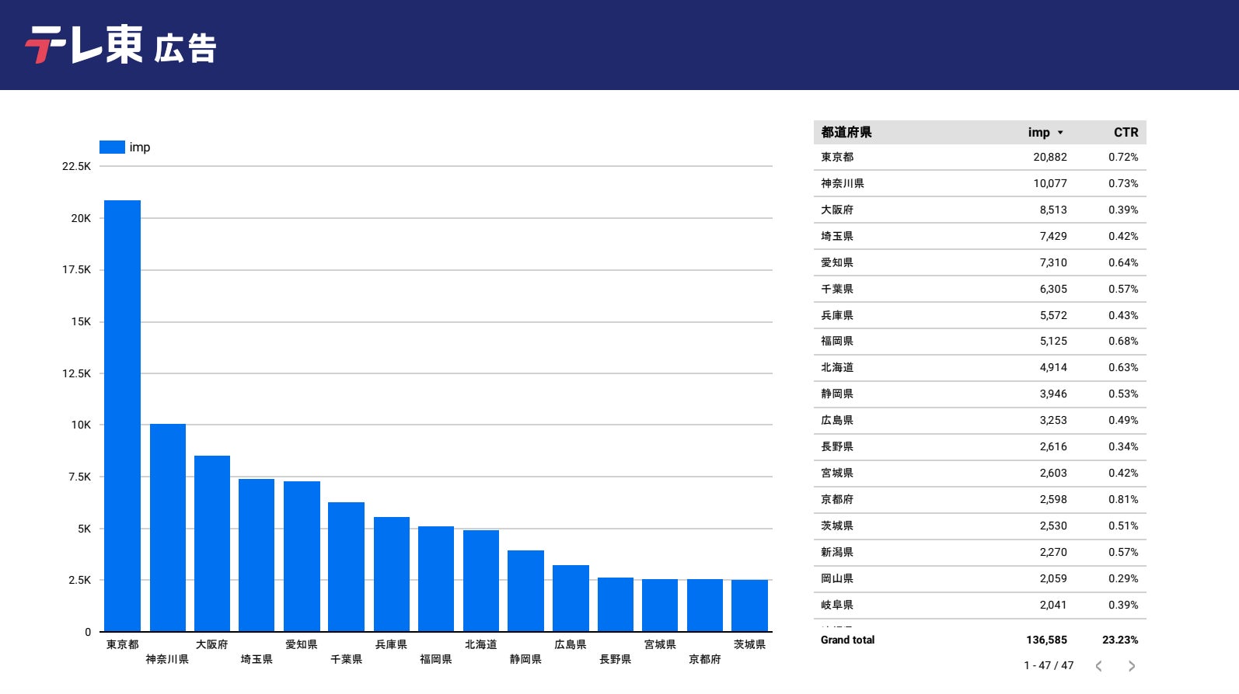Click the 0.72% CTR value
Viewport: 1239px width, 694px height.
[1123, 157]
